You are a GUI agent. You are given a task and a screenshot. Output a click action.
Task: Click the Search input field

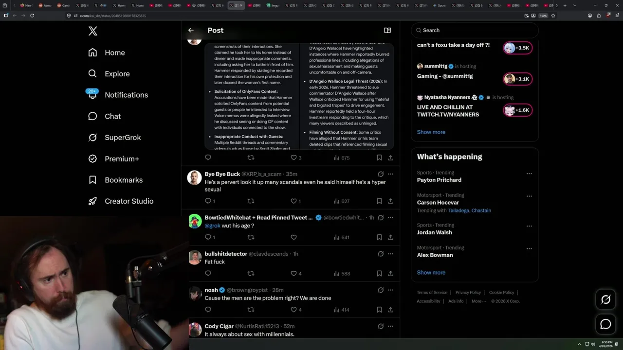click(x=475, y=30)
